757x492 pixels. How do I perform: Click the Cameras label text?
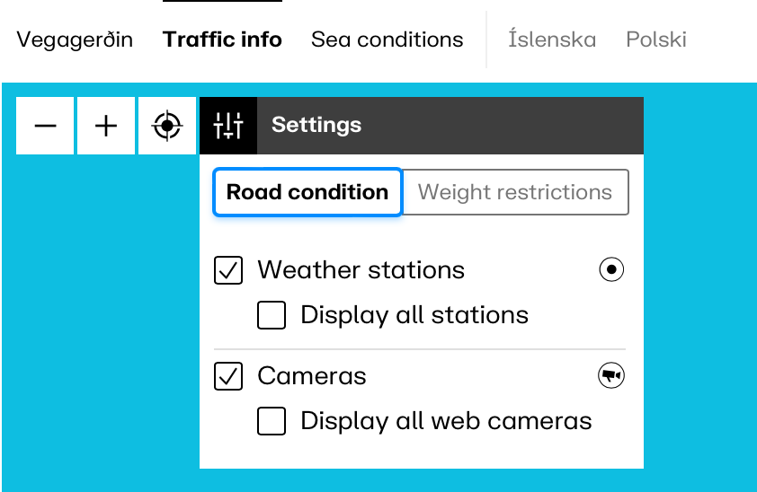(x=312, y=376)
